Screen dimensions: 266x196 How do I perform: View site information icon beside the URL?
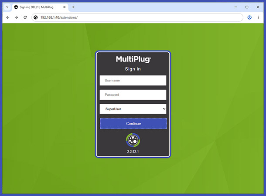[36, 17]
